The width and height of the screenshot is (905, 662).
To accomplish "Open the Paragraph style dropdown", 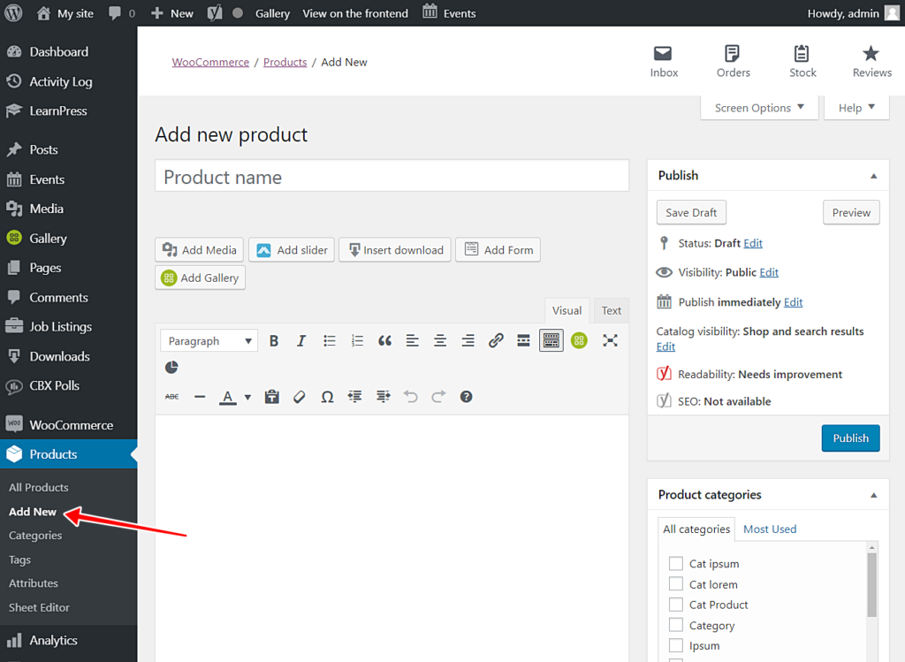I will [x=209, y=340].
